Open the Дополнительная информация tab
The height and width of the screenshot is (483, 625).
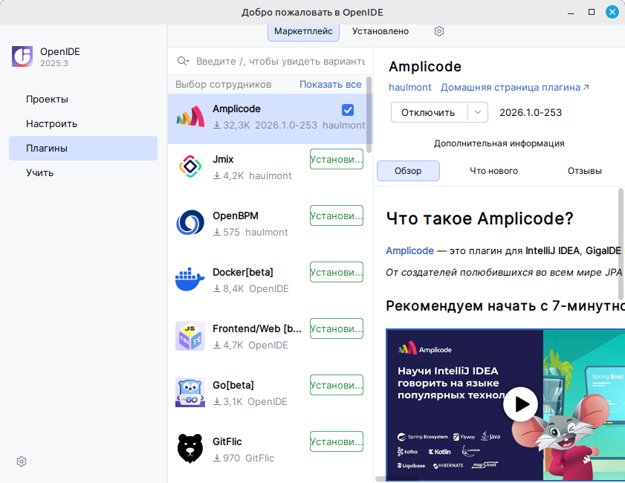[499, 143]
